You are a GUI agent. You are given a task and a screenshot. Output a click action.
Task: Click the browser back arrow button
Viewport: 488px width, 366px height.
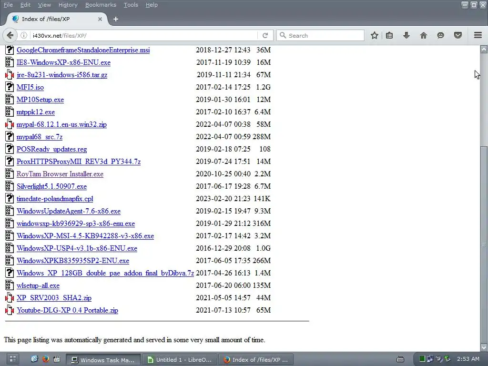tap(10, 35)
